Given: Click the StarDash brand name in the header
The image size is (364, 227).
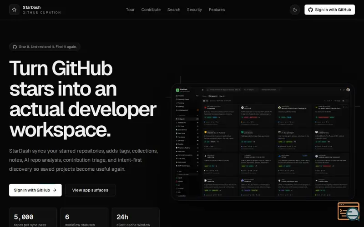Looking at the screenshot, I should click(31, 7).
